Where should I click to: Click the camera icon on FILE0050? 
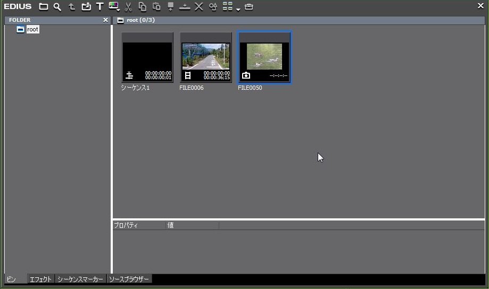246,75
